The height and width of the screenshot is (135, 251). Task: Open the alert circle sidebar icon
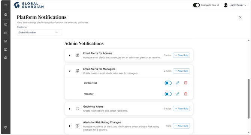[6, 24]
